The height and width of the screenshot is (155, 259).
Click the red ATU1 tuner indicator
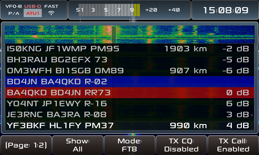[x=33, y=13]
